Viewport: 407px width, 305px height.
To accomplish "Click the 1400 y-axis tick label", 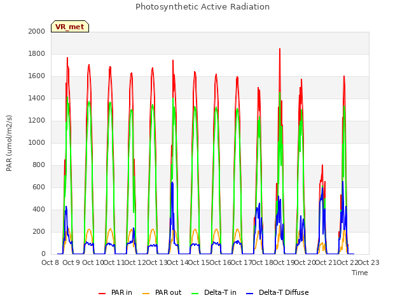I will coord(37,98).
